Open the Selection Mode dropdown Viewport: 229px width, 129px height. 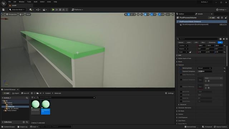pyautogui.click(x=17, y=10)
